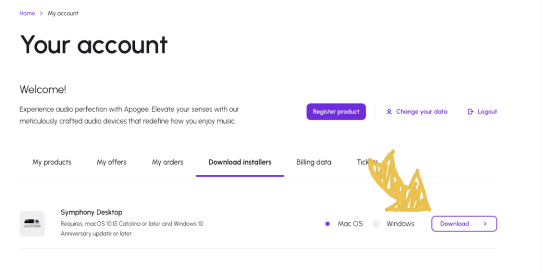Open the Billing data tab
This screenshot has width=542, height=274.
tap(314, 162)
